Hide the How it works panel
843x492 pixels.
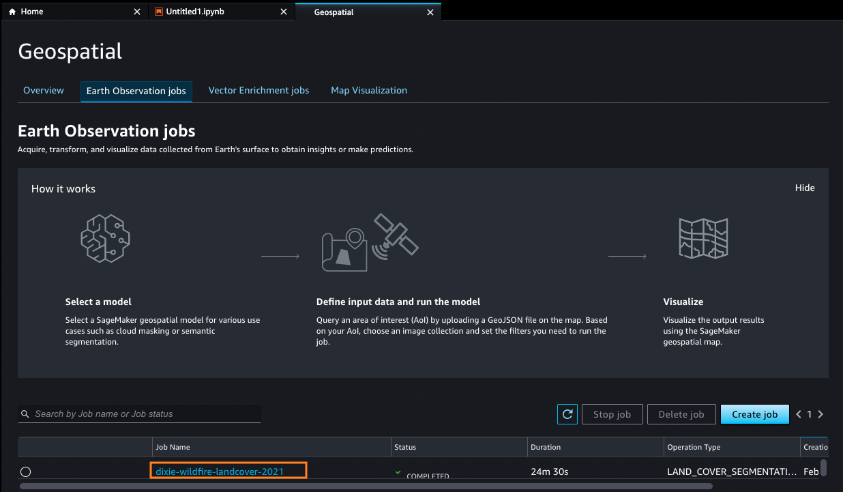(x=805, y=188)
